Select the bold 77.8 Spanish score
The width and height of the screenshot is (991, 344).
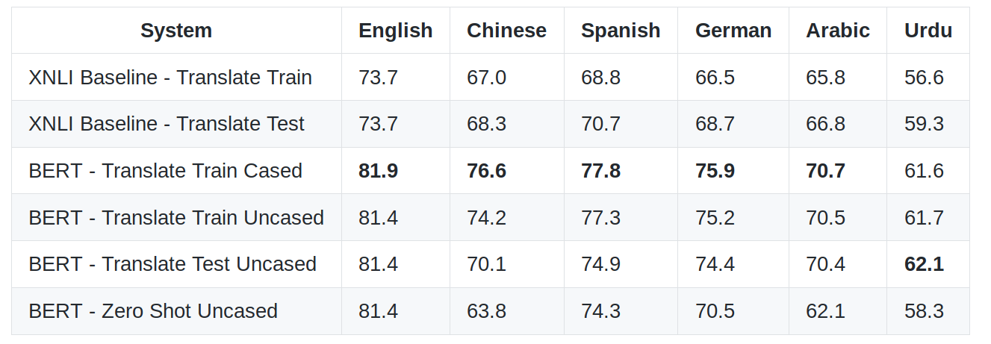pos(601,171)
